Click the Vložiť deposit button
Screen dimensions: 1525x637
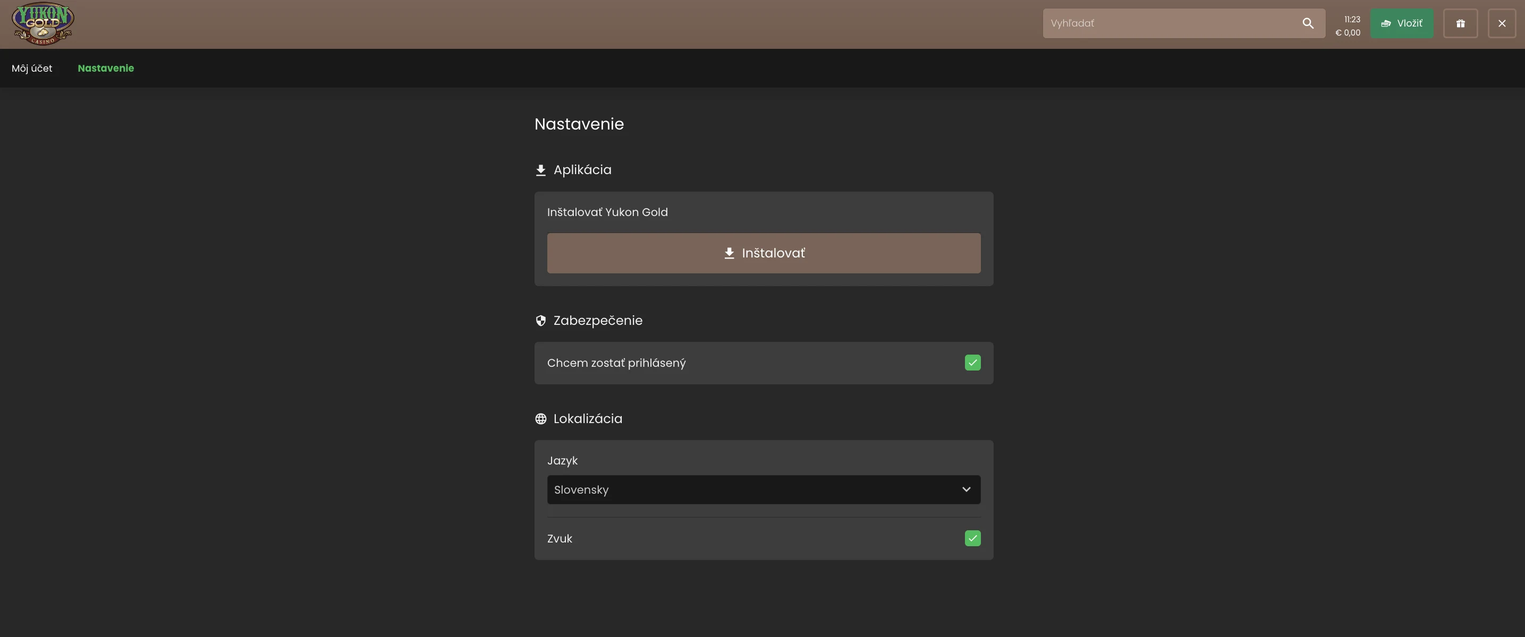[x=1401, y=24]
